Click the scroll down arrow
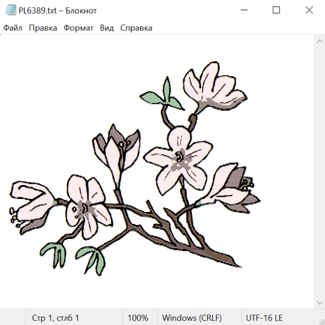 point(319,302)
